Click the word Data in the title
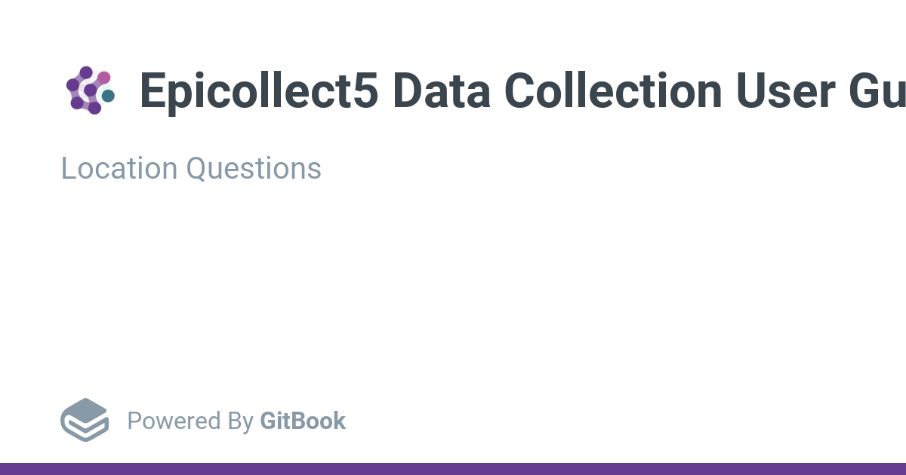The image size is (906, 475). tap(440, 90)
